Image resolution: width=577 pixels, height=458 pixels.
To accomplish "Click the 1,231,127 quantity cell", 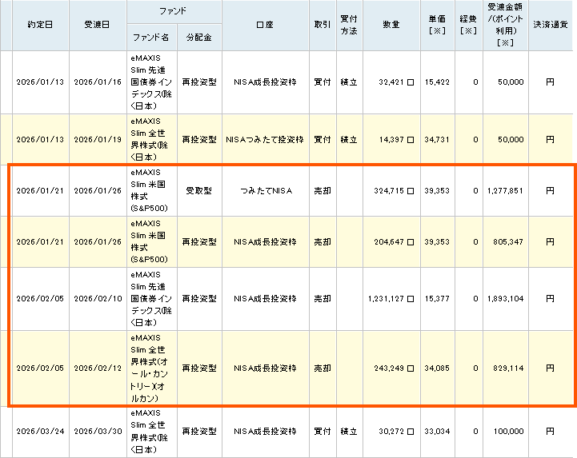I will tap(391, 299).
